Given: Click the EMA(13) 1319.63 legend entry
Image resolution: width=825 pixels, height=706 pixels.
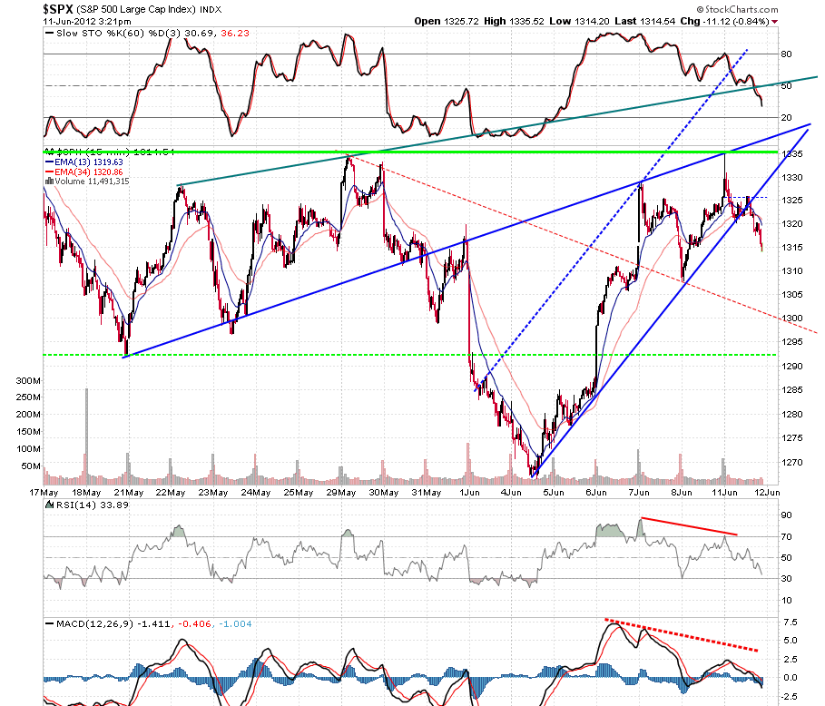Looking at the screenshot, I should [x=88, y=162].
